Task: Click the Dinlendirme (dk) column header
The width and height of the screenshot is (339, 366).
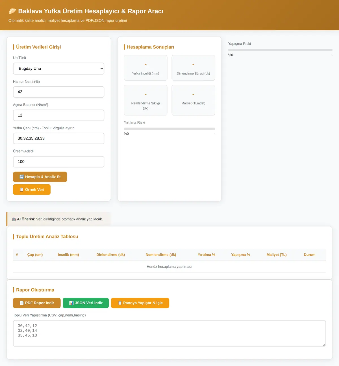Action: pos(111,255)
